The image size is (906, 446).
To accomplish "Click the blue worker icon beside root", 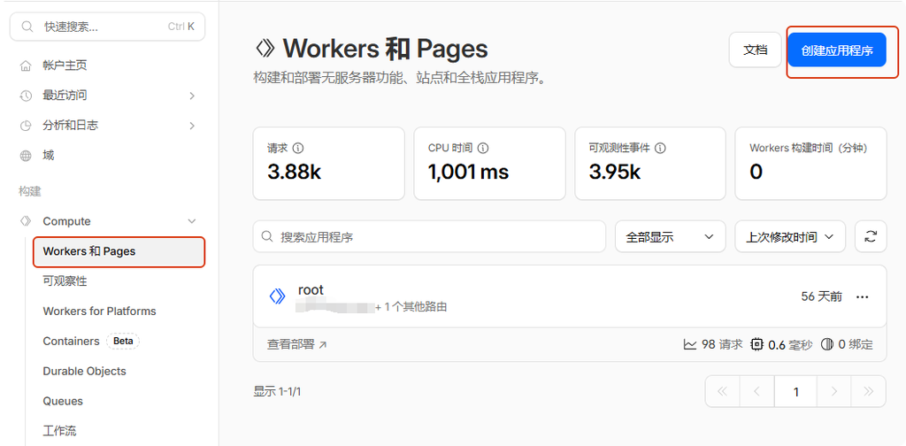I will click(x=277, y=296).
